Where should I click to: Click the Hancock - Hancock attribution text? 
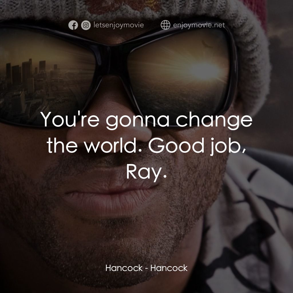pos(146,268)
